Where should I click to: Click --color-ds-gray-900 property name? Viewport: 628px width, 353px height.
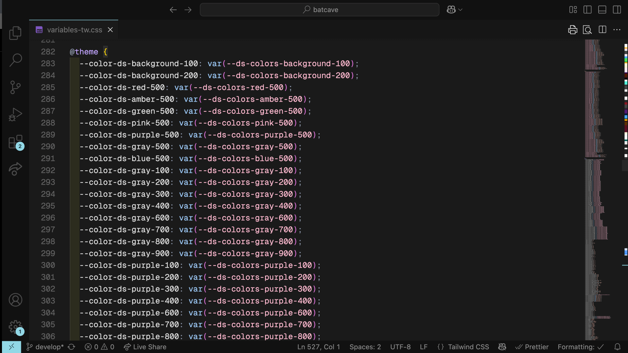124,253
